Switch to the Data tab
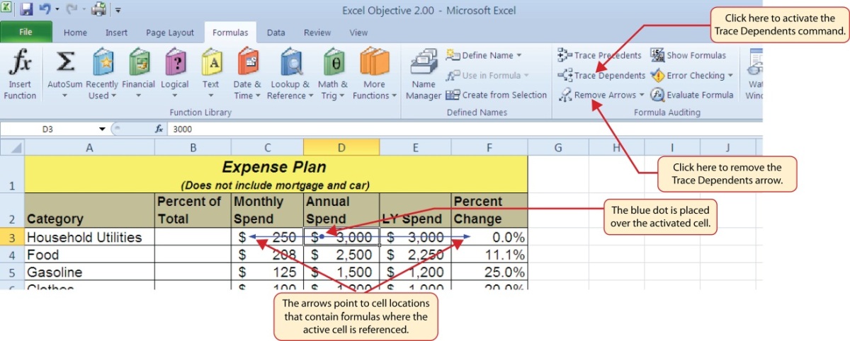 pos(276,33)
